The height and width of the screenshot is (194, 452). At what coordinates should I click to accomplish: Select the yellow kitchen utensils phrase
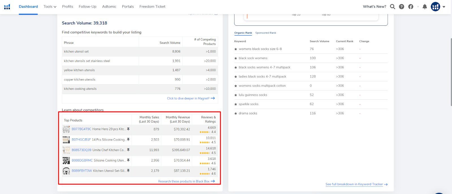point(79,70)
